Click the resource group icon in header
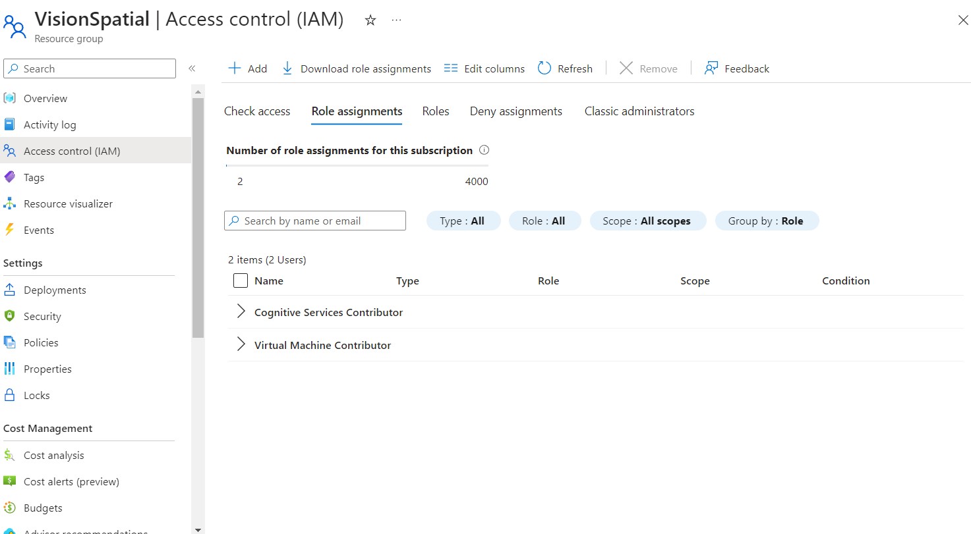The image size is (971, 534). tap(15, 26)
